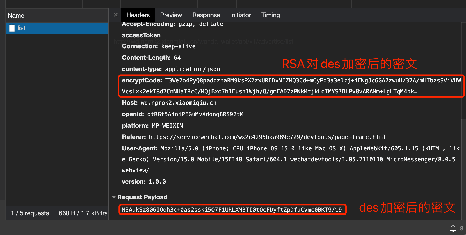466x235 pixels.
Task: Collapse the Request Payload section
Action: [x=114, y=197]
